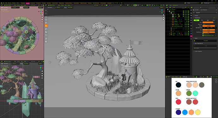Switch to the Modeling workspace tab
Screen dimensions: 218x118
[23, 3]
